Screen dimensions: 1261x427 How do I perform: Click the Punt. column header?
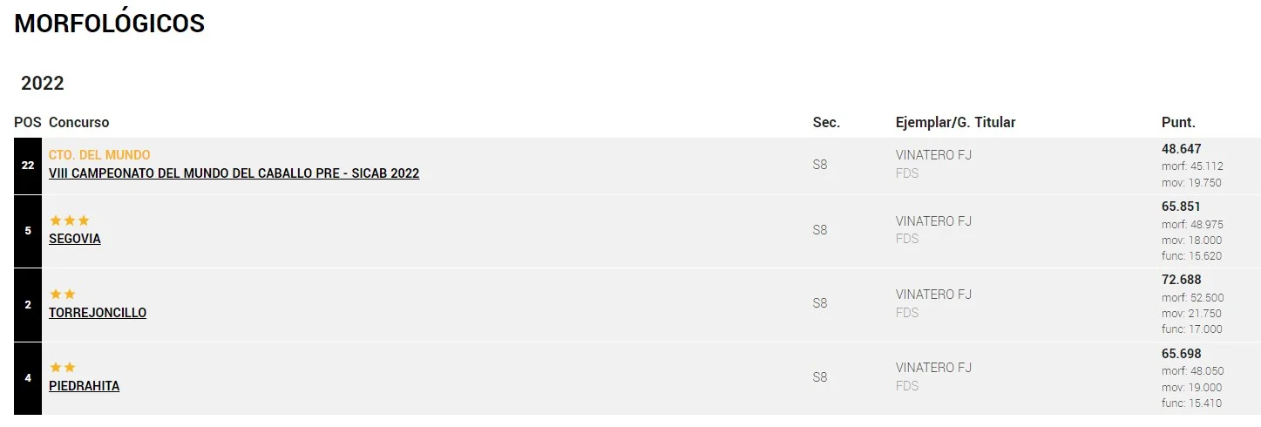(x=1178, y=123)
